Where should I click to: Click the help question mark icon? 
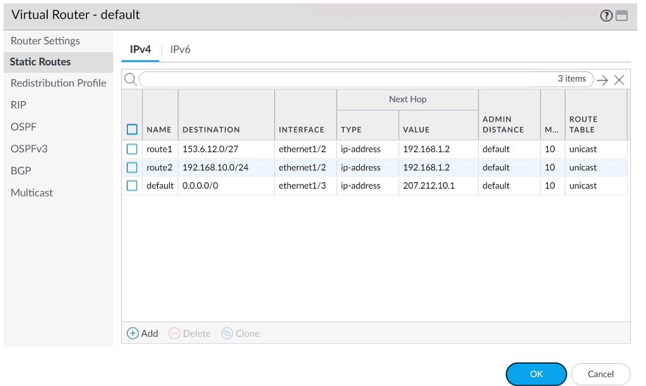606,16
